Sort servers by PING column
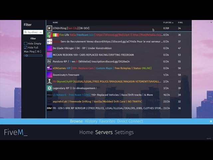Viewport: 213px width, 160px height. pyautogui.click(x=180, y=23)
